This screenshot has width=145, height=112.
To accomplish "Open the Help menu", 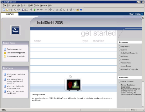I will 50,5.
